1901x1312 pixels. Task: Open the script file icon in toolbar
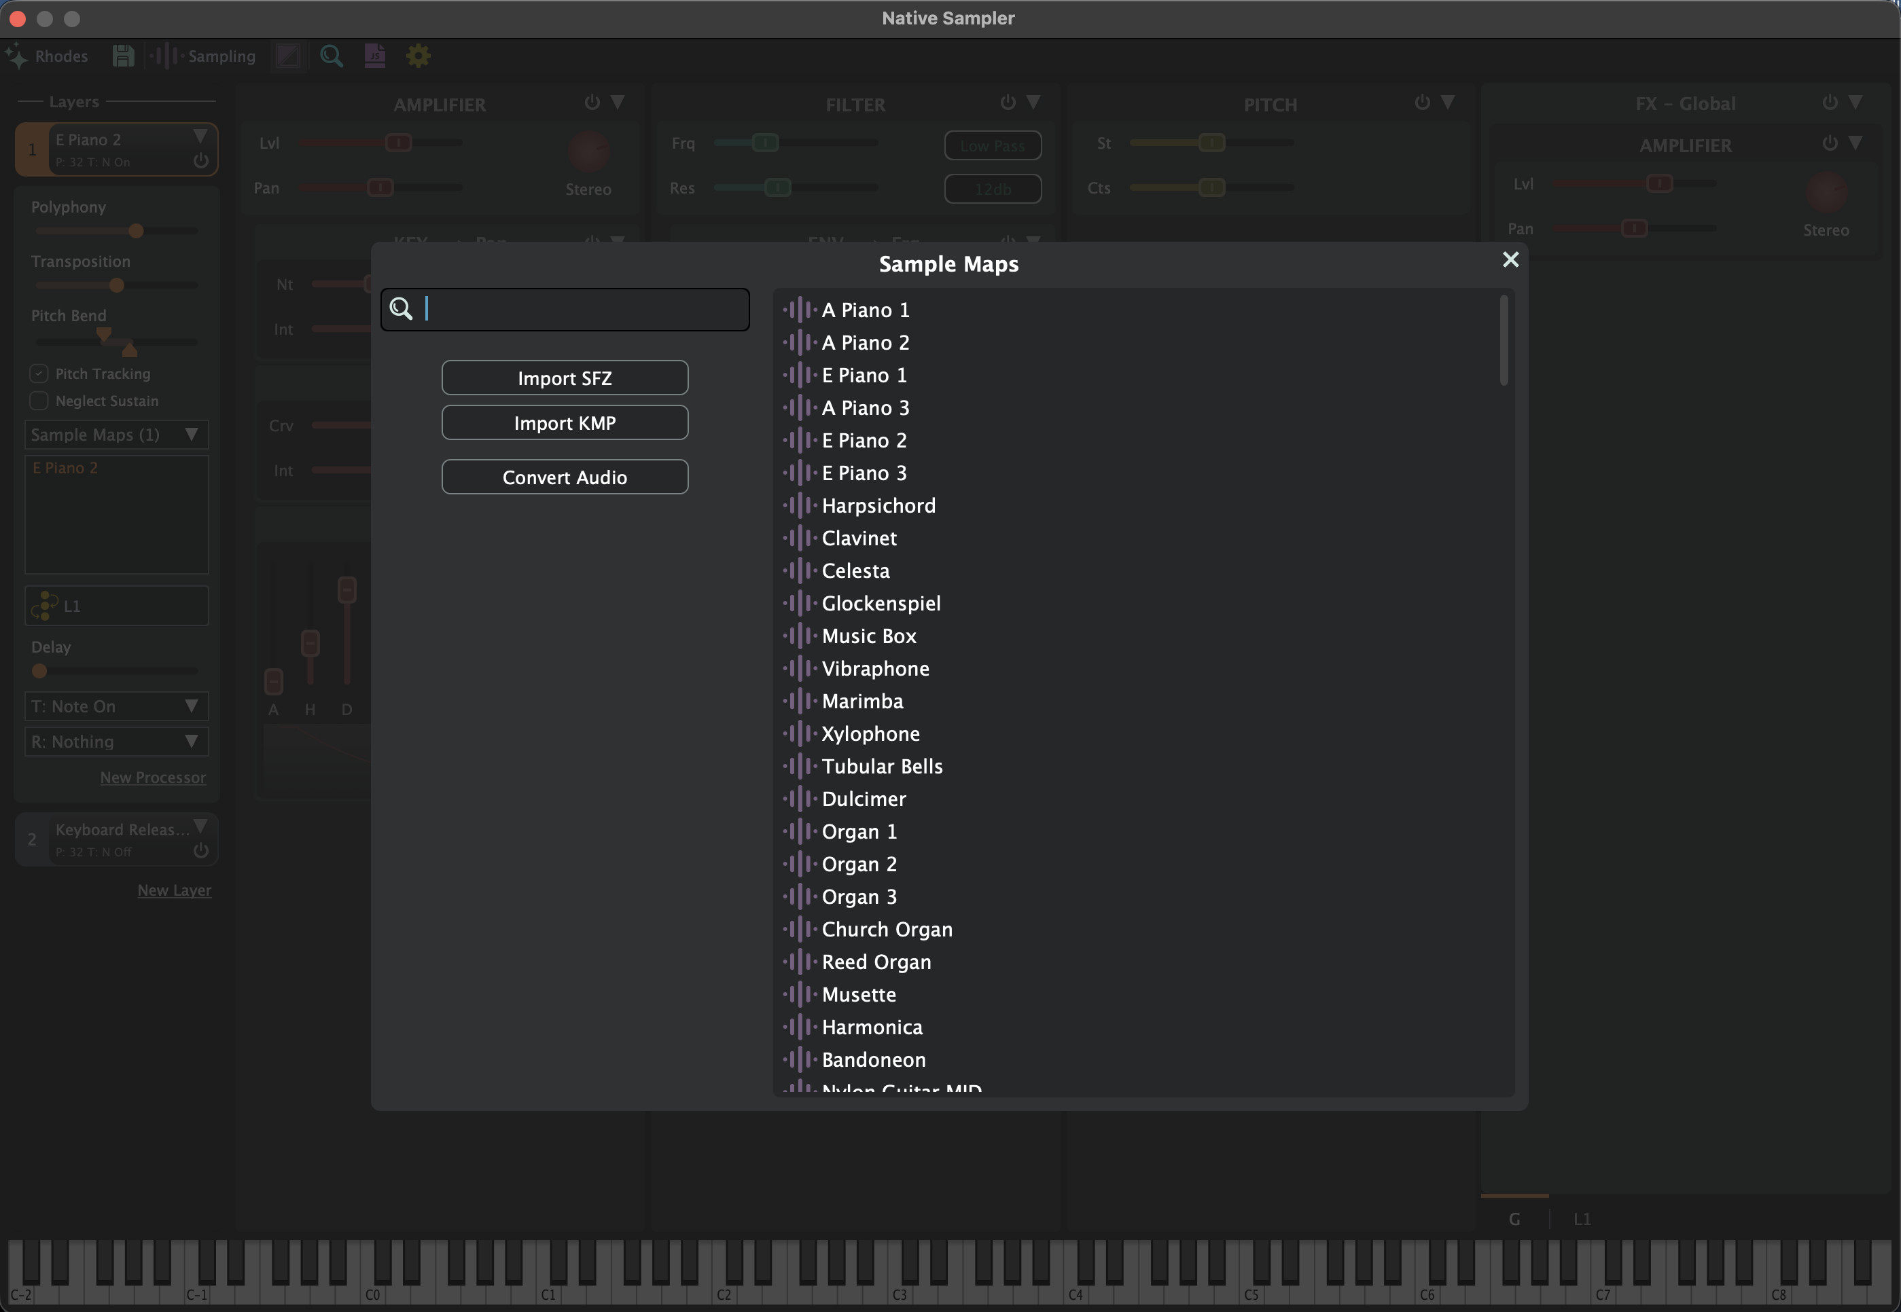(375, 56)
